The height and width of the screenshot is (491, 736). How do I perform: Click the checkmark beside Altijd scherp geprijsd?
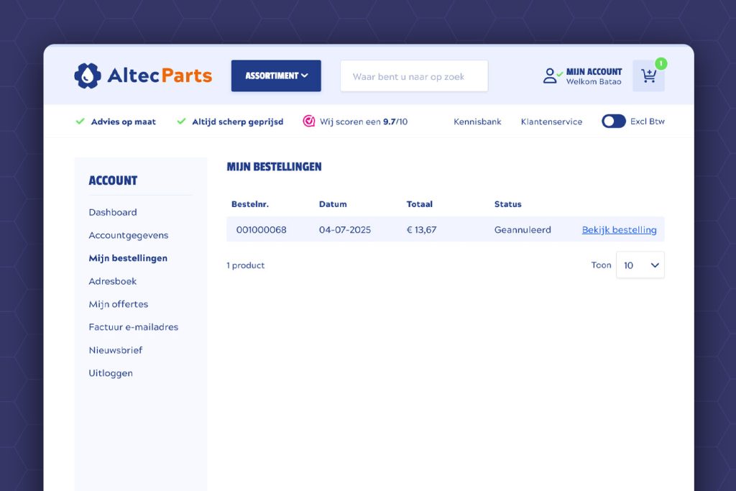tap(181, 121)
